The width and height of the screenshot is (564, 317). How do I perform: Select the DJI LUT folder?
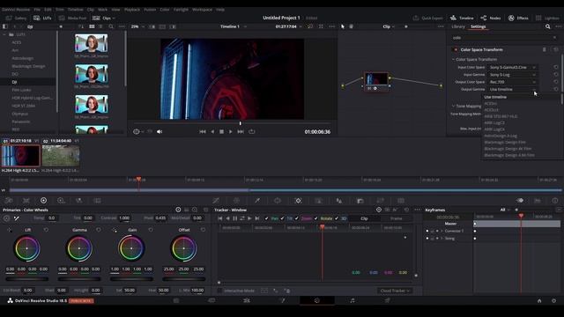tap(14, 82)
